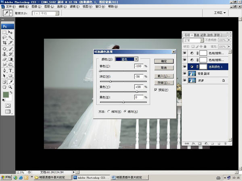
Task: Select the Rectangular Marquee tool
Action: pos(4,32)
